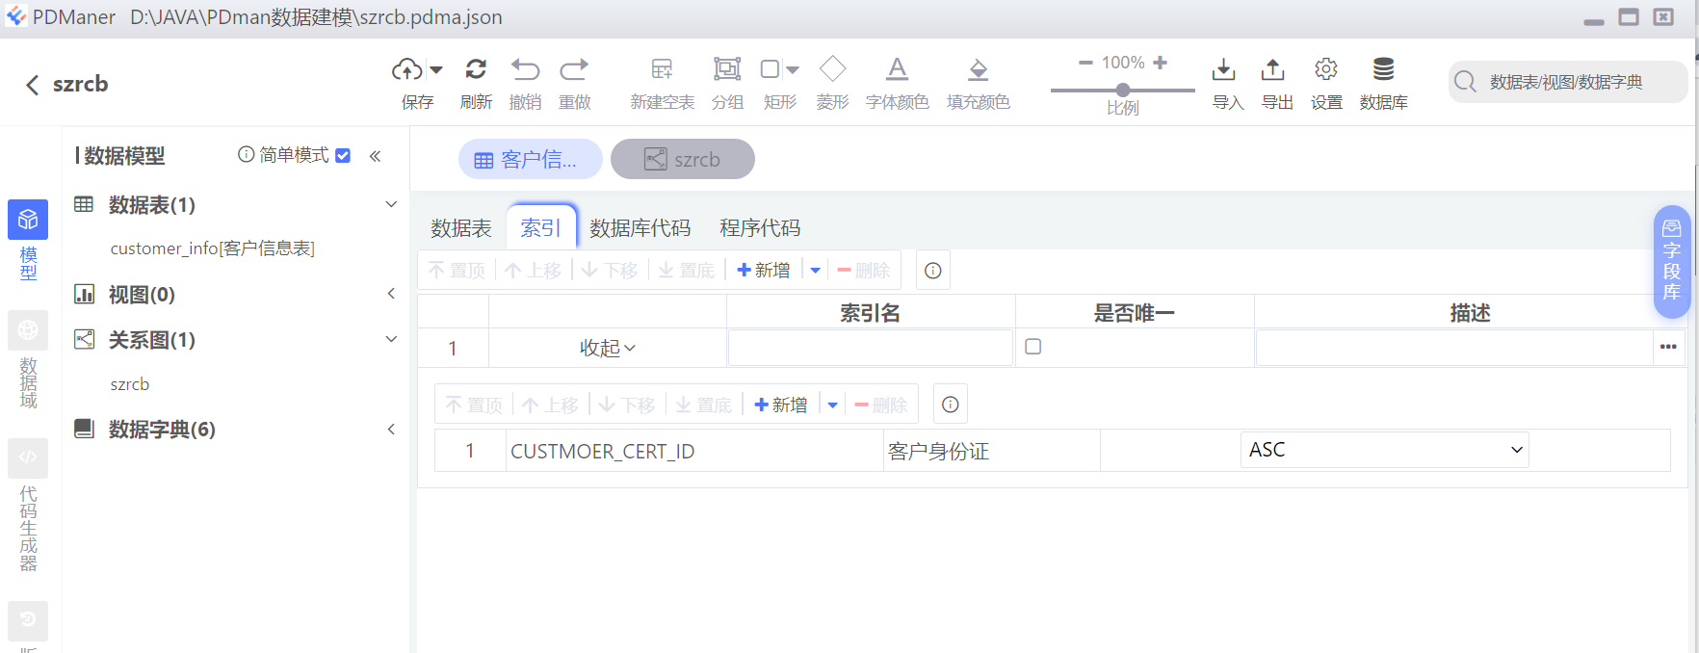The height and width of the screenshot is (653, 1699).
Task: Open the Font color tool
Action: (897, 69)
